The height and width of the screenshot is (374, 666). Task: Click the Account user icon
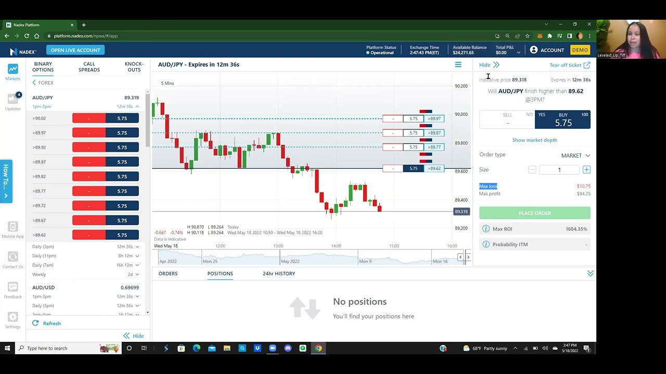tap(534, 50)
